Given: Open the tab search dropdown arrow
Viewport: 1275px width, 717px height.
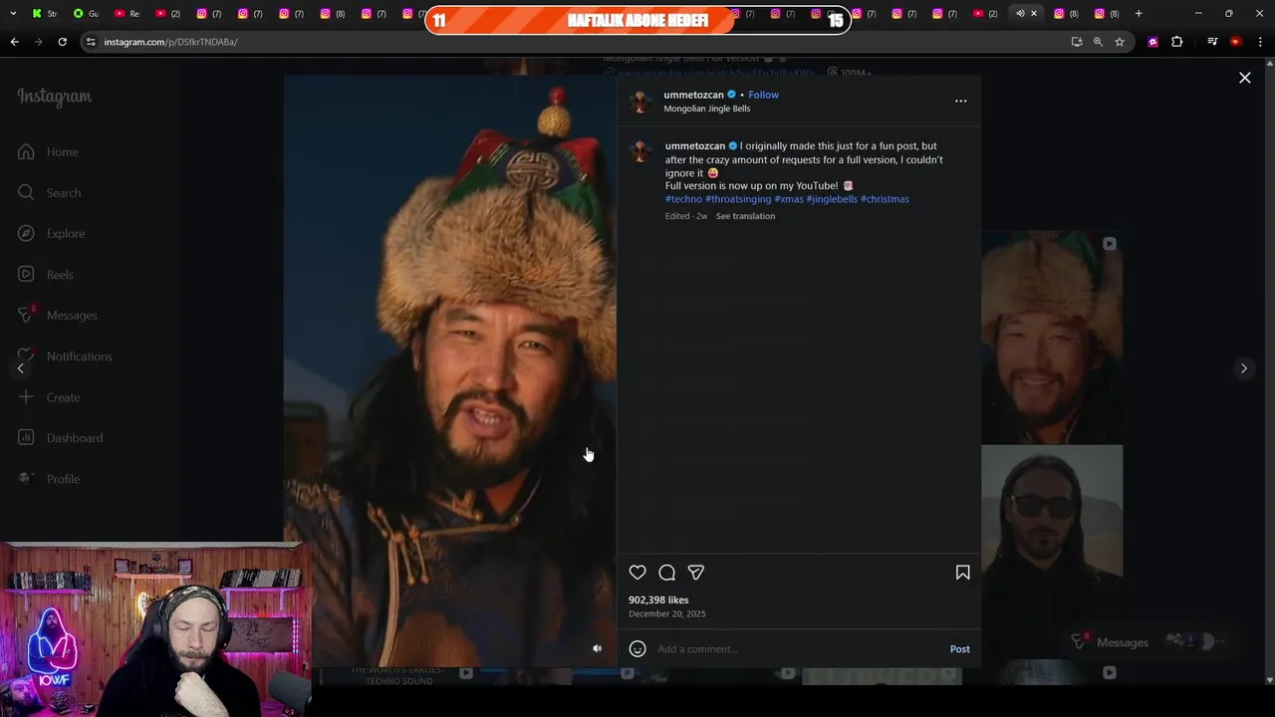Looking at the screenshot, I should [12, 14].
